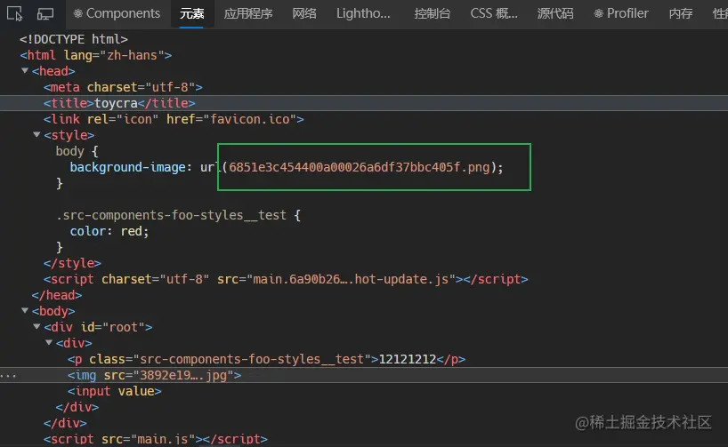Image resolution: width=728 pixels, height=447 pixels.
Task: Open the three-dots menu beside img row
Action: 8,376
